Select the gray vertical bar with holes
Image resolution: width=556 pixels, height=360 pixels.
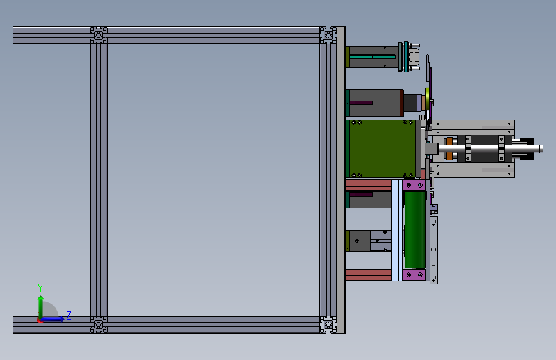tap(434, 250)
